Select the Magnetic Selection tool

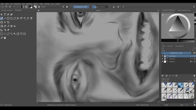(24, 34)
